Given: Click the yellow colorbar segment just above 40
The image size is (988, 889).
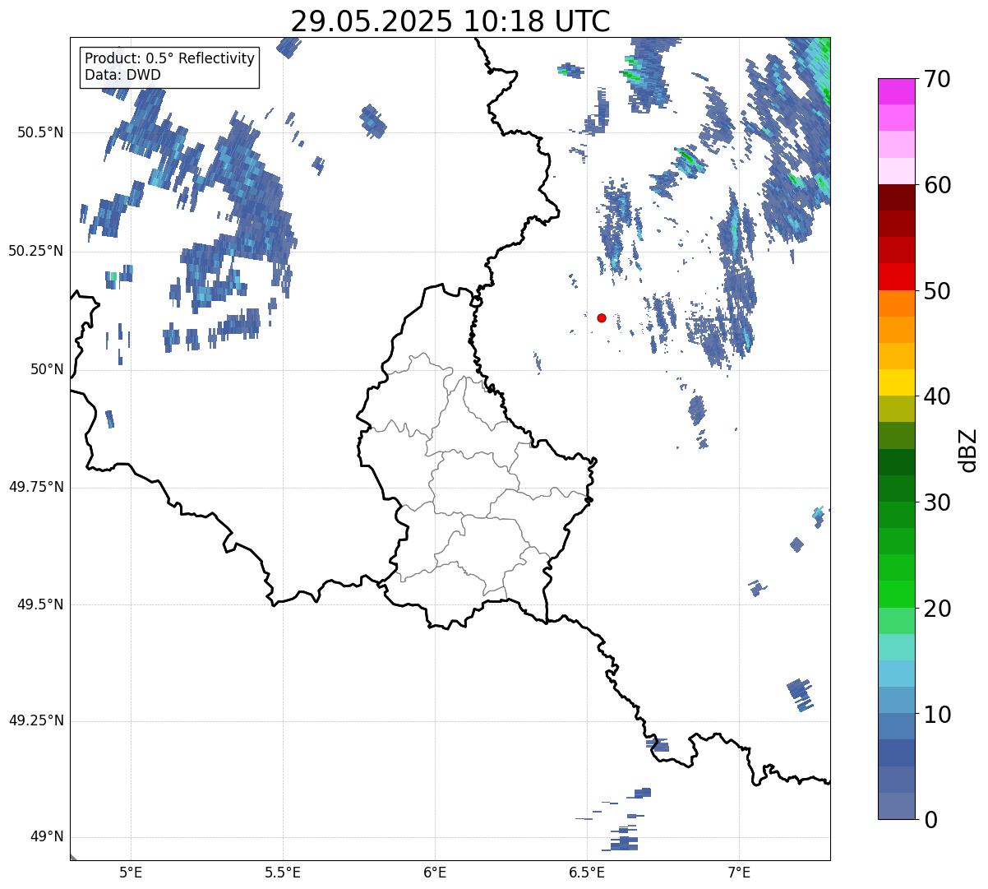Looking at the screenshot, I should (897, 382).
